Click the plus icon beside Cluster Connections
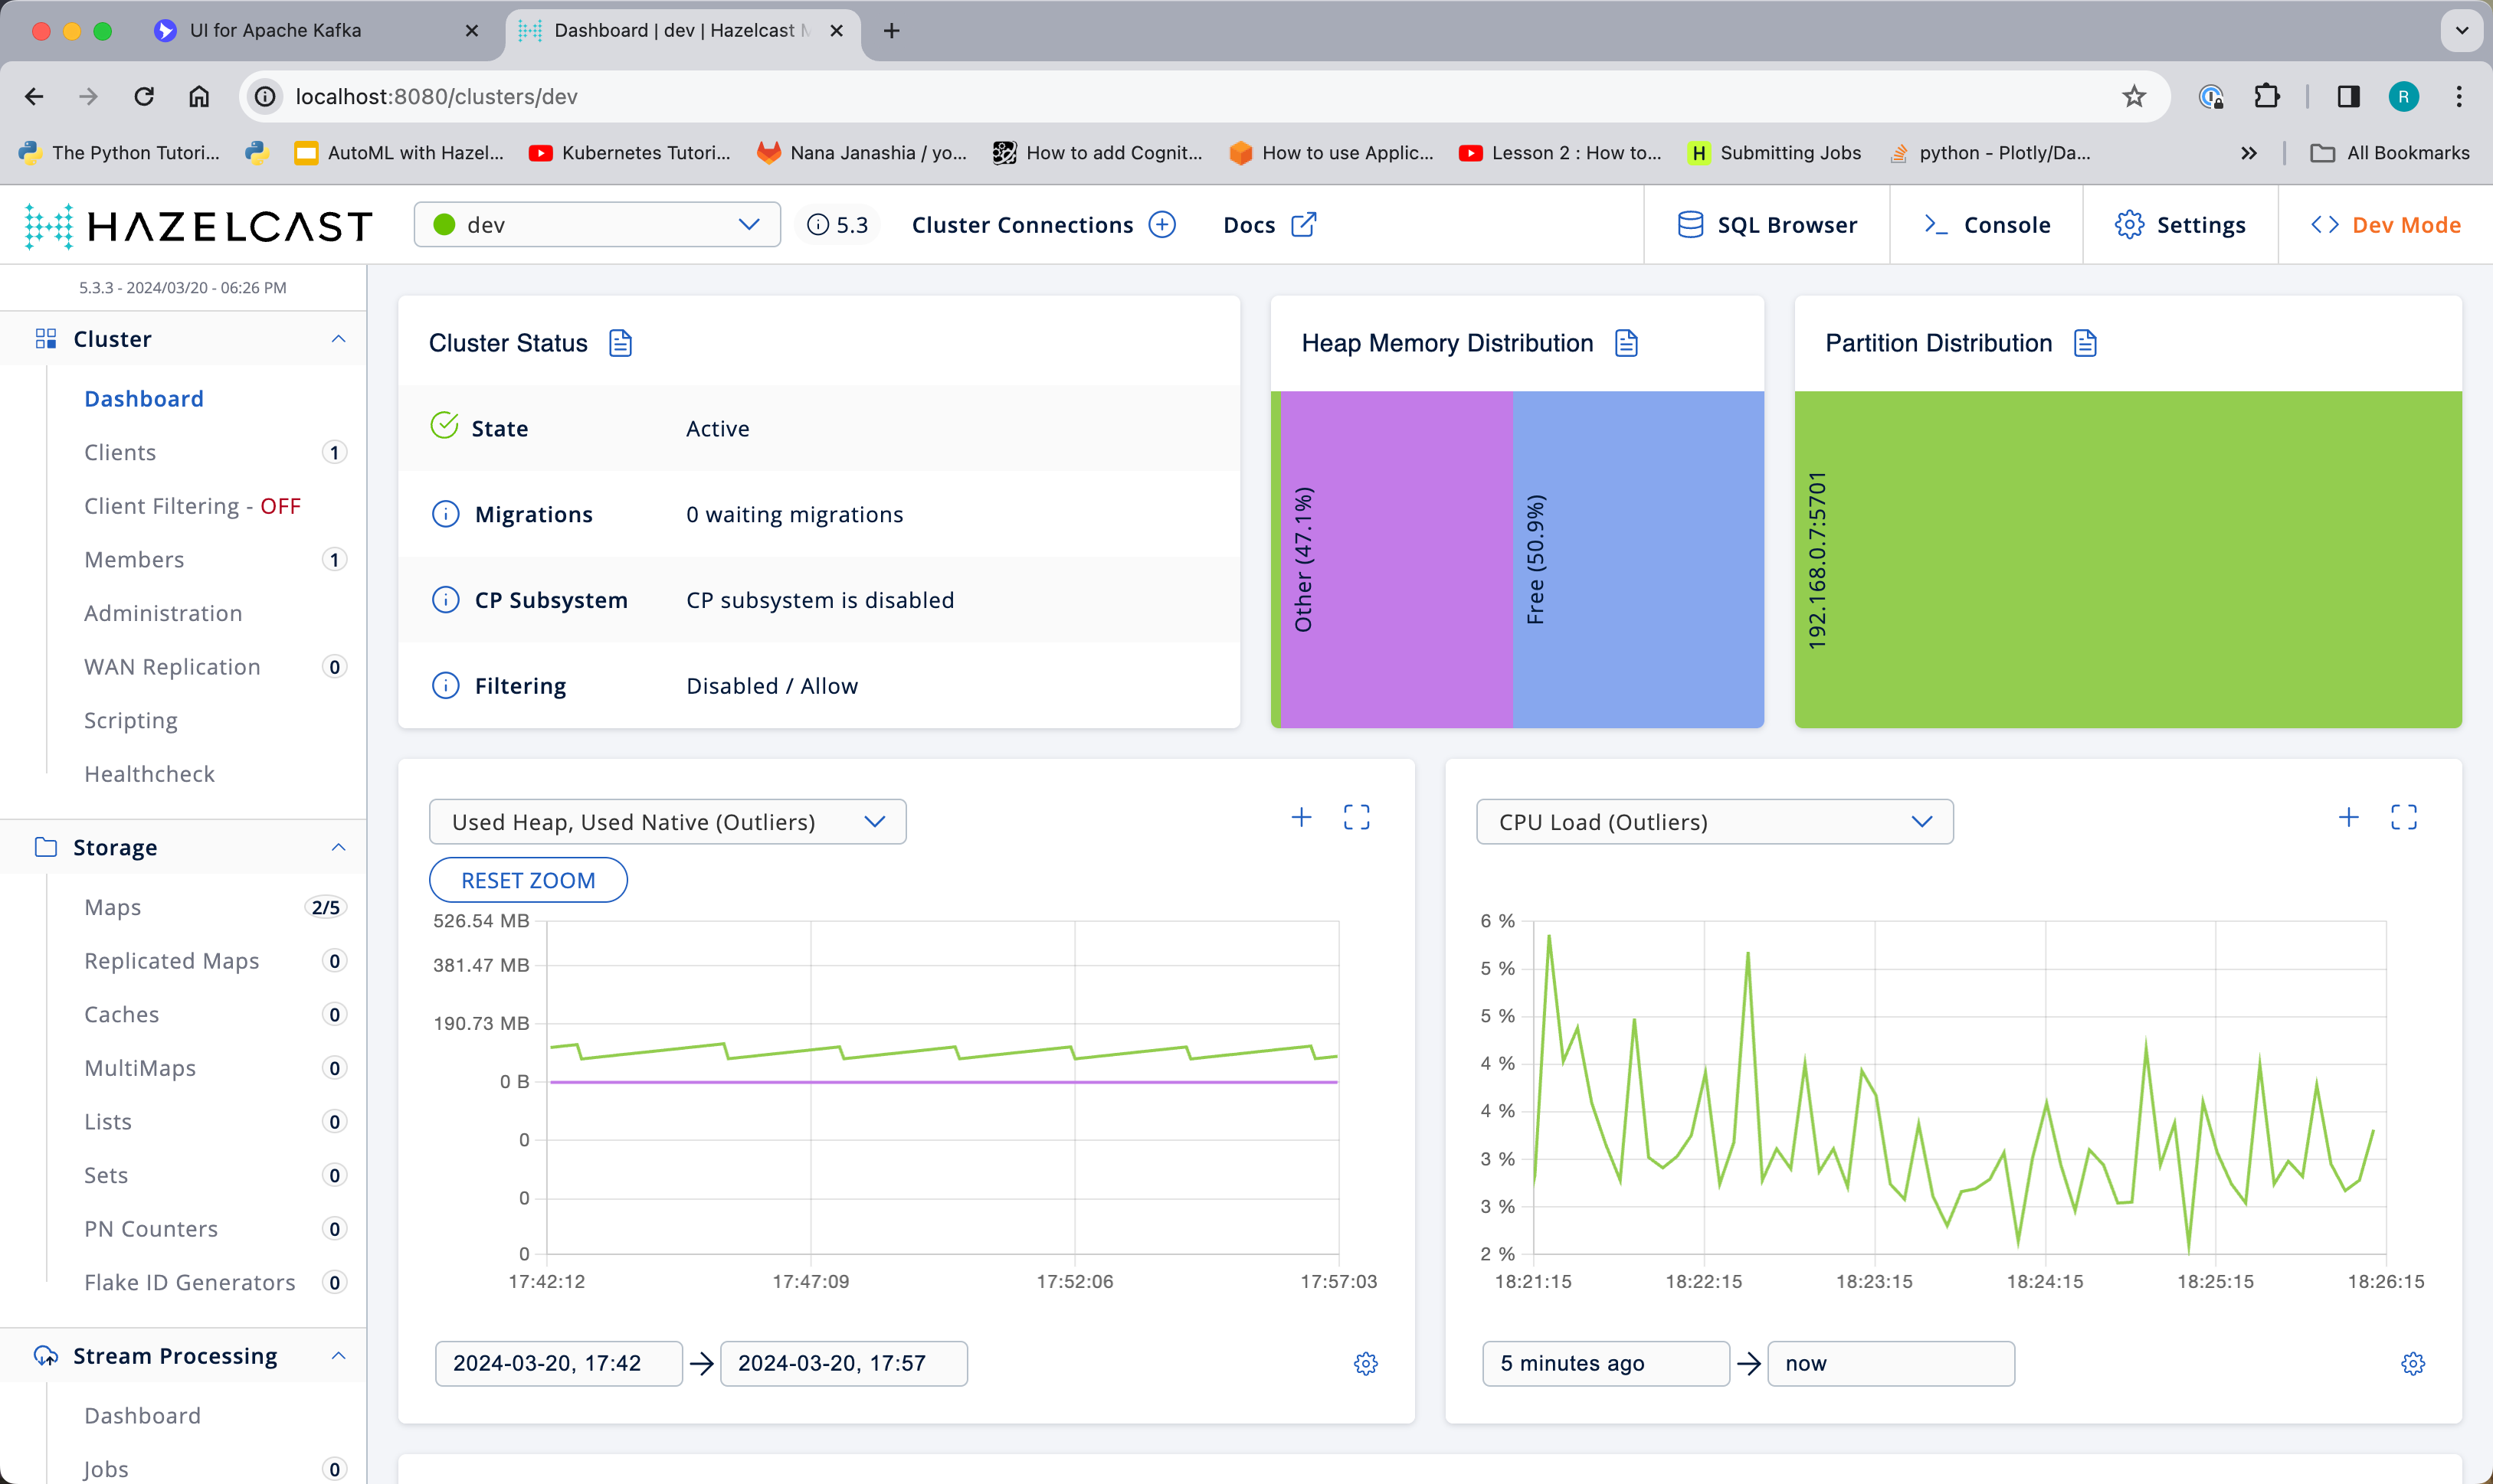The height and width of the screenshot is (1484, 2493). (x=1161, y=225)
